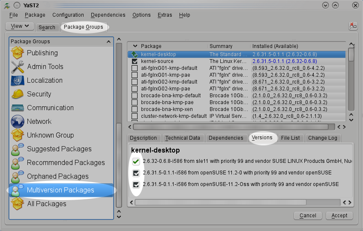Click the Multiversion Packages person icon

pos(18,190)
